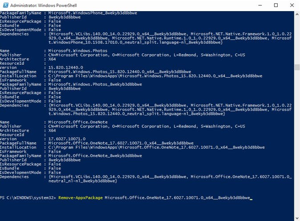Click the Photos Dependencies first line
Screen dimensions: 300x221
(x=170, y=105)
